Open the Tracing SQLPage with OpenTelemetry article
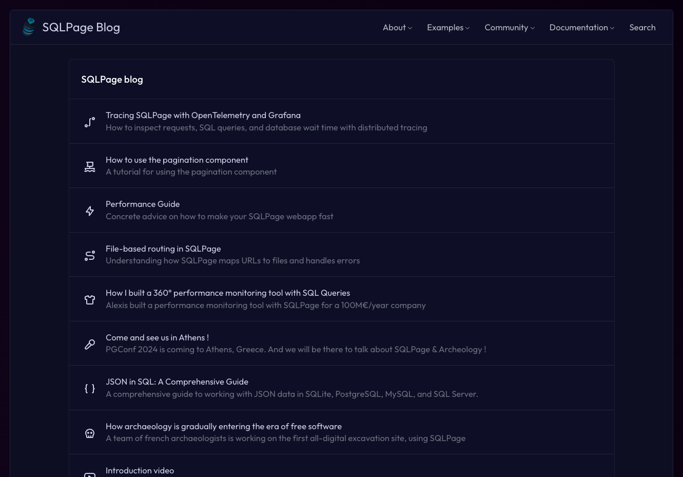683x477 pixels. [x=203, y=116]
